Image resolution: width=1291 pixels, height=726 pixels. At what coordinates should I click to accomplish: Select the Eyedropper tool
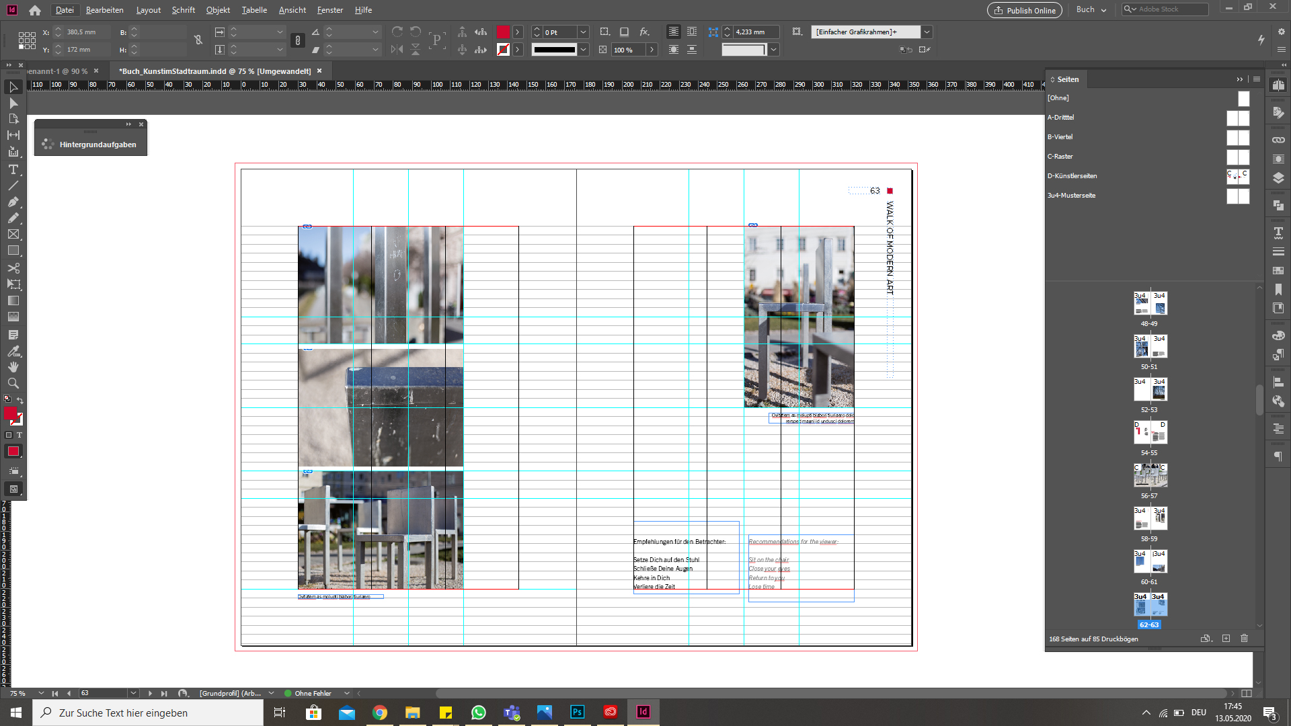click(13, 351)
